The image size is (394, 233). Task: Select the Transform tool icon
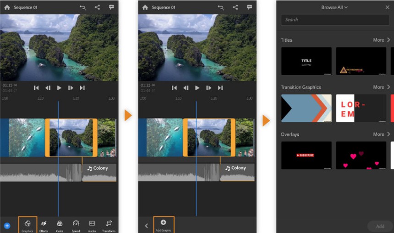pyautogui.click(x=109, y=224)
